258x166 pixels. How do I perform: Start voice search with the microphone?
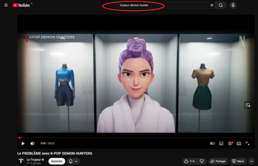coord(233,5)
